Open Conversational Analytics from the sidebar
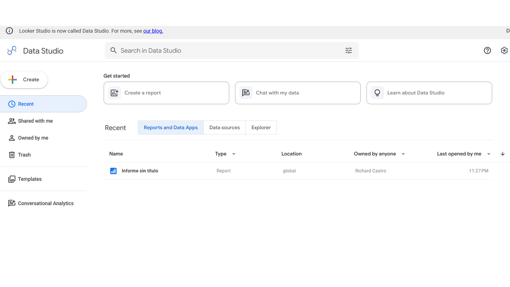The height and width of the screenshot is (287, 510). [43, 203]
